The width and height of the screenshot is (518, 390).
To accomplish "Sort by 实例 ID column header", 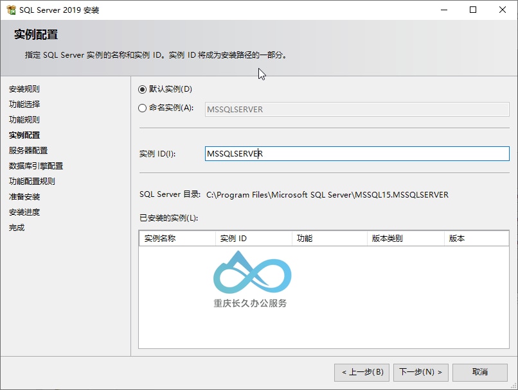I will [x=254, y=239].
